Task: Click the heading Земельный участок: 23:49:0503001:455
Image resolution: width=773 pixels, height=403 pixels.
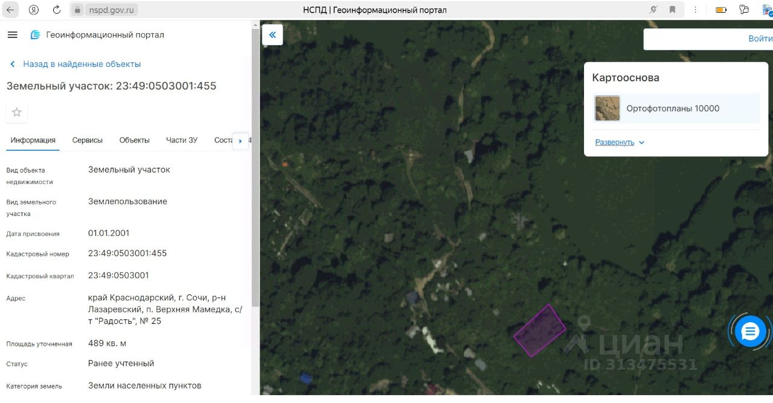Action: (111, 86)
